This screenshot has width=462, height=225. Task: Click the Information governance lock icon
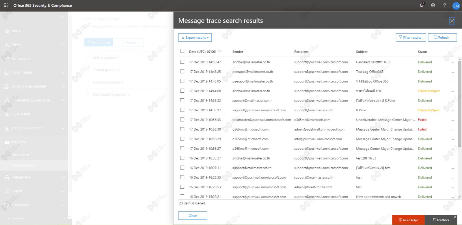point(7,100)
